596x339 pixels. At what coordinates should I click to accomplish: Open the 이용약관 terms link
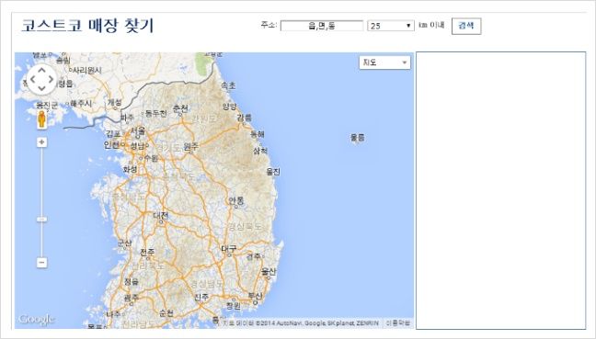pyautogui.click(x=398, y=323)
